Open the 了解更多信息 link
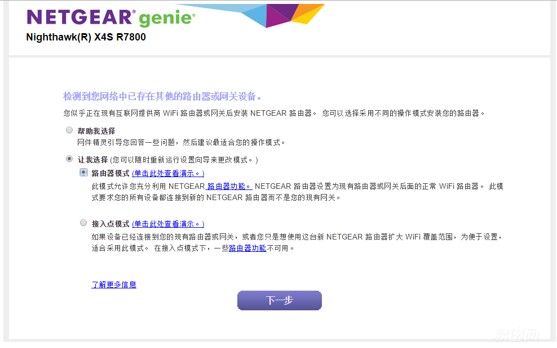The width and height of the screenshot is (557, 348). click(114, 284)
